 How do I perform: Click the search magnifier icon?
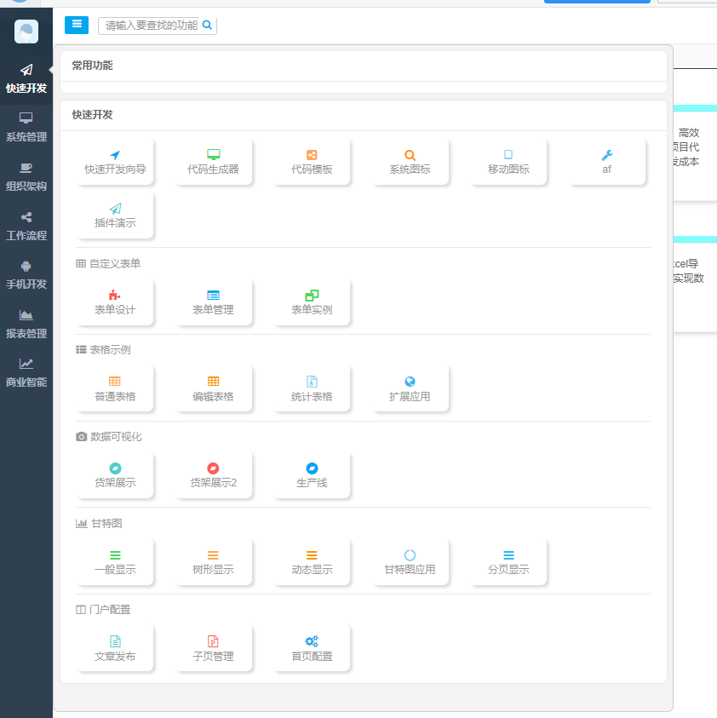[x=207, y=26]
